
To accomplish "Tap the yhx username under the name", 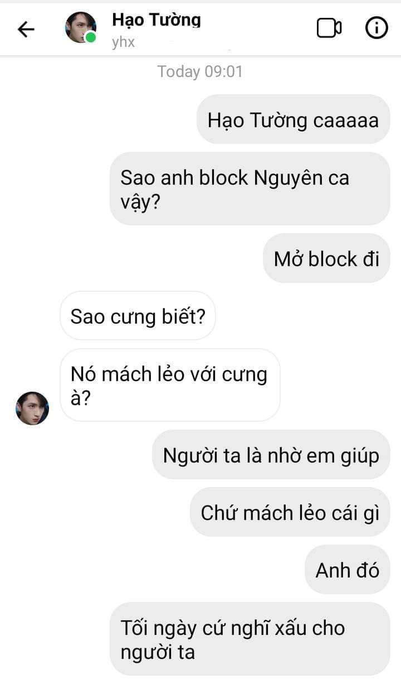I will tap(123, 42).
